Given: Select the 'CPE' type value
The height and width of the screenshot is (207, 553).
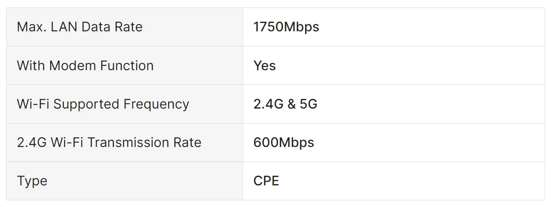Looking at the screenshot, I should click(266, 181).
